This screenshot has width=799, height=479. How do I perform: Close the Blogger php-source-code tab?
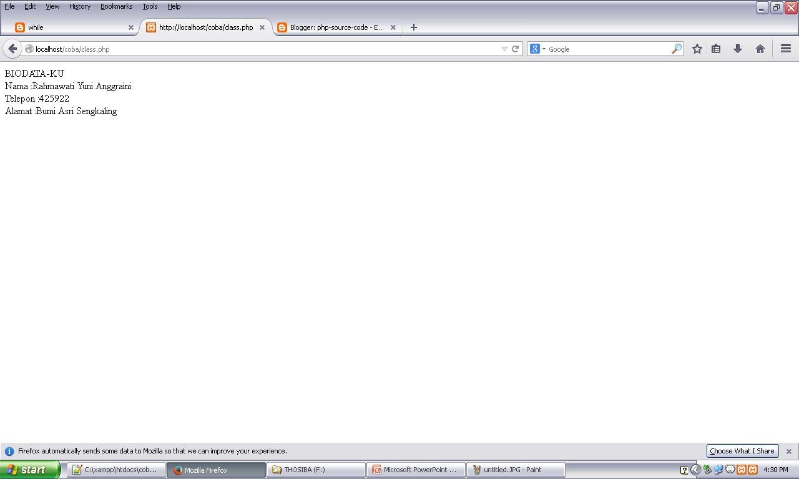[x=393, y=27]
